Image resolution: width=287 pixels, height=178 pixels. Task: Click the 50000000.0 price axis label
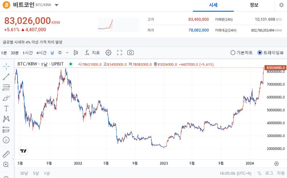[x=276, y=110]
